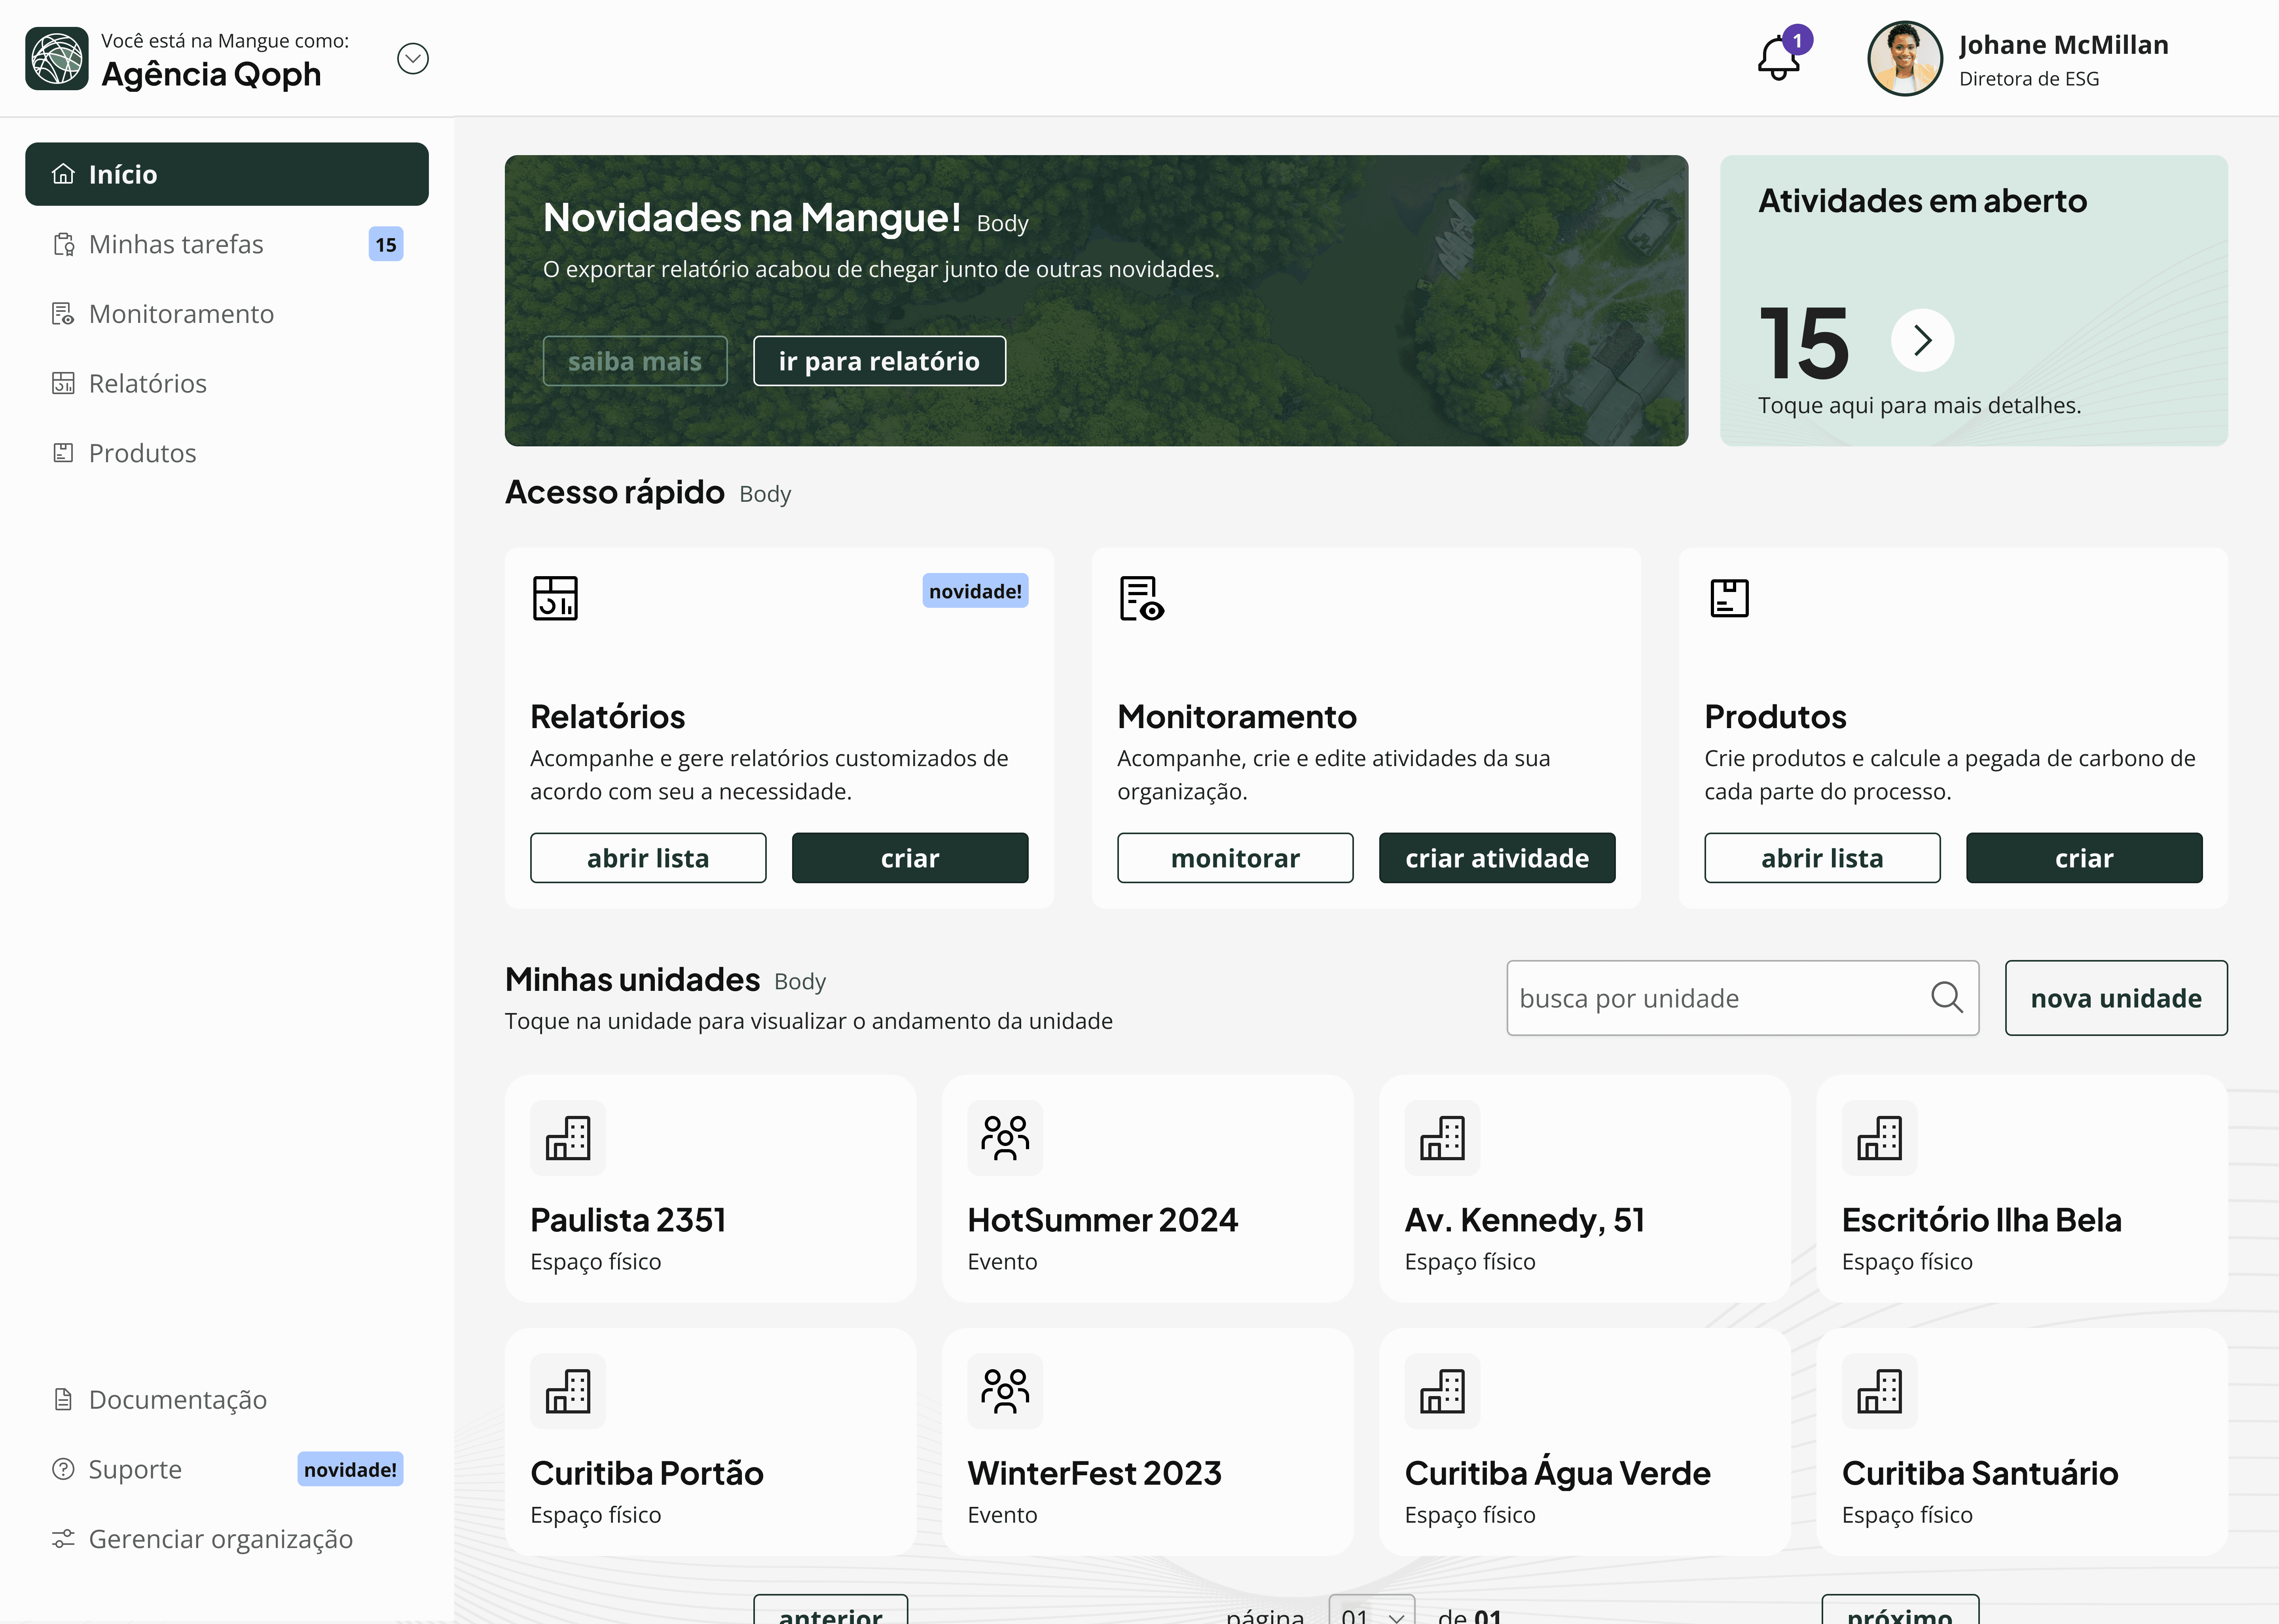Open Relatórios in the sidebar
The width and height of the screenshot is (2279, 1624).
coord(227,384)
